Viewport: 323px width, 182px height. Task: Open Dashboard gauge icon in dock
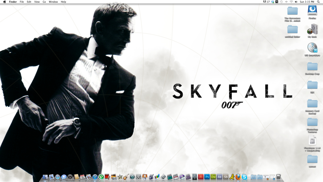point(70,177)
